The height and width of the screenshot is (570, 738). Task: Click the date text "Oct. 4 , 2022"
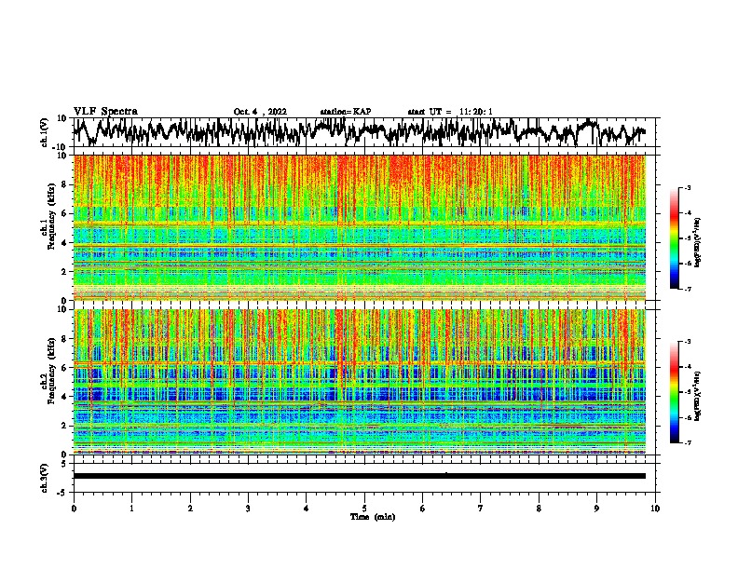click(x=260, y=112)
